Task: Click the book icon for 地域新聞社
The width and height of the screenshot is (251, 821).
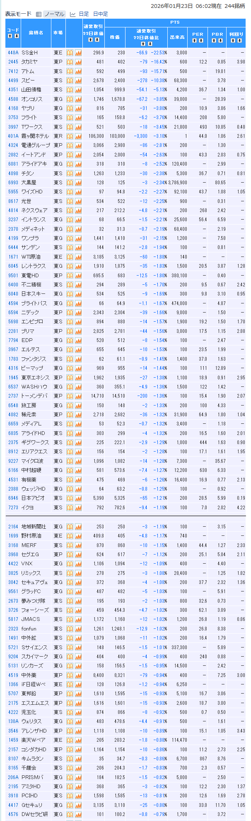Action: pyautogui.click(x=70, y=527)
